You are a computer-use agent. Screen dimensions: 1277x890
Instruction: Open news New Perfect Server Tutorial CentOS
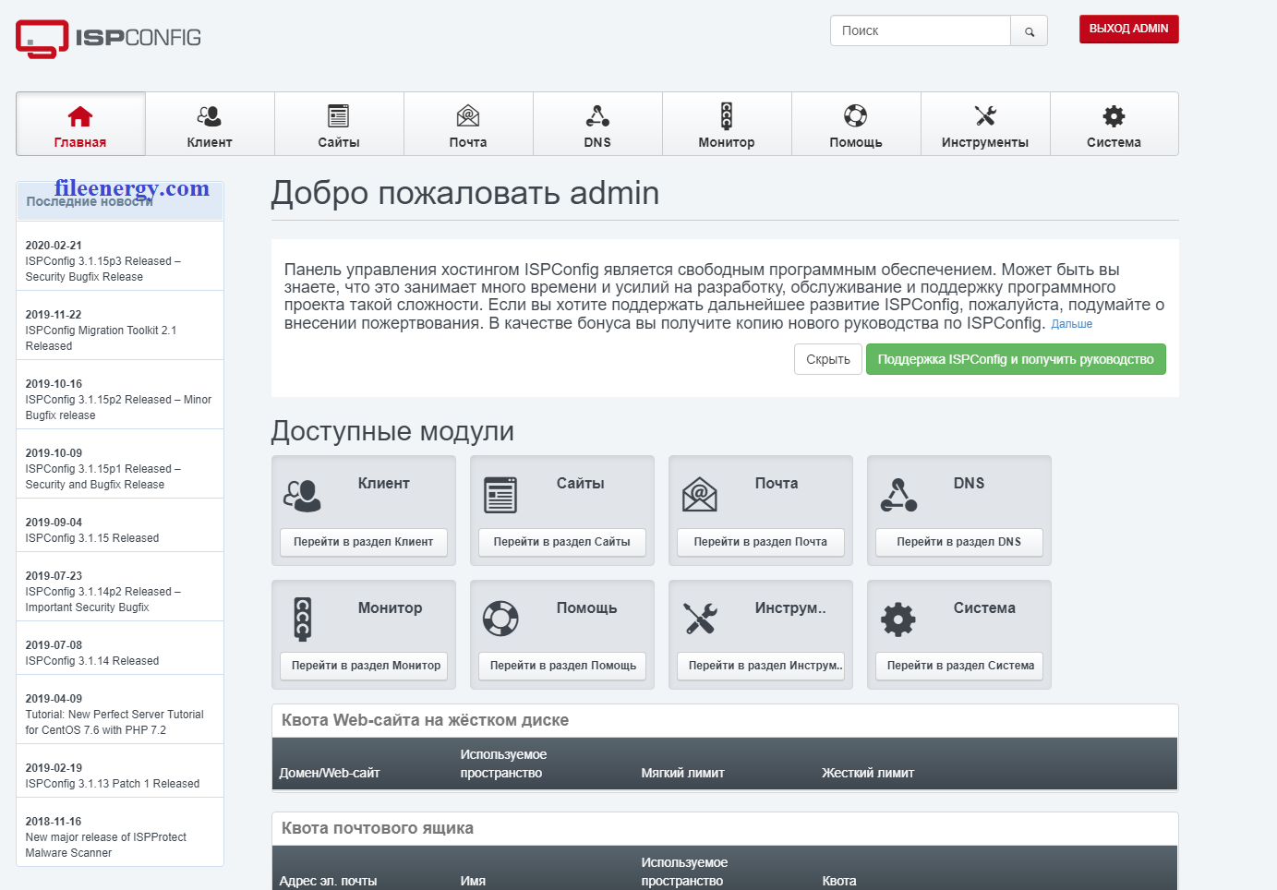pyautogui.click(x=114, y=722)
